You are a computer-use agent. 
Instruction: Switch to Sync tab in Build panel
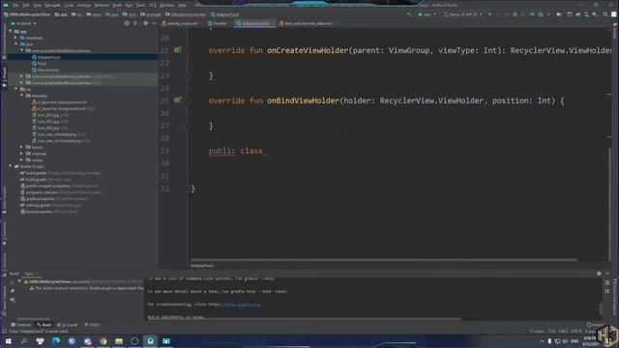point(29,274)
